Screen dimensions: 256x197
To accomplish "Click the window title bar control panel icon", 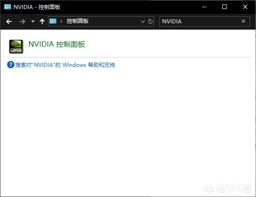I will tap(8, 7).
